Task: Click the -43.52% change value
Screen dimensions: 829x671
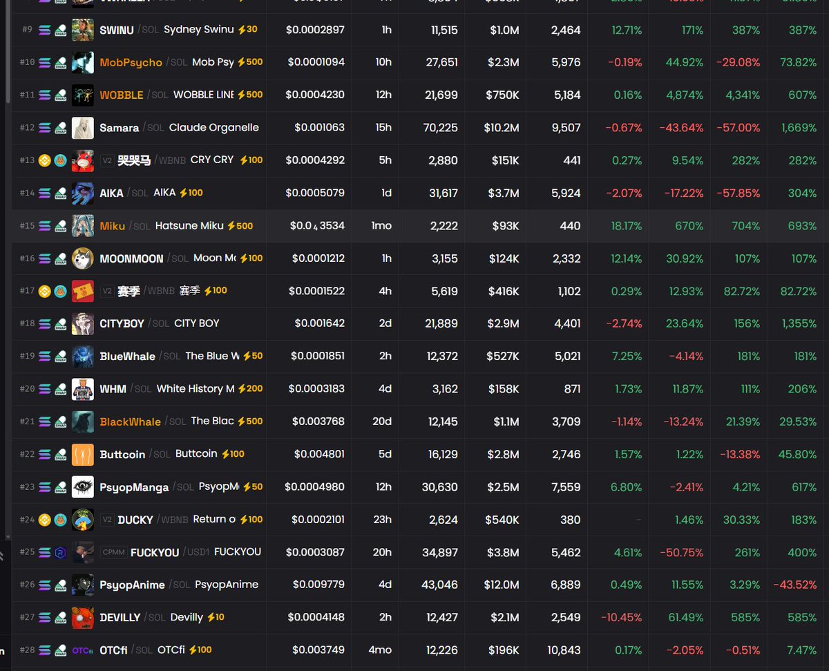Action: tap(795, 585)
